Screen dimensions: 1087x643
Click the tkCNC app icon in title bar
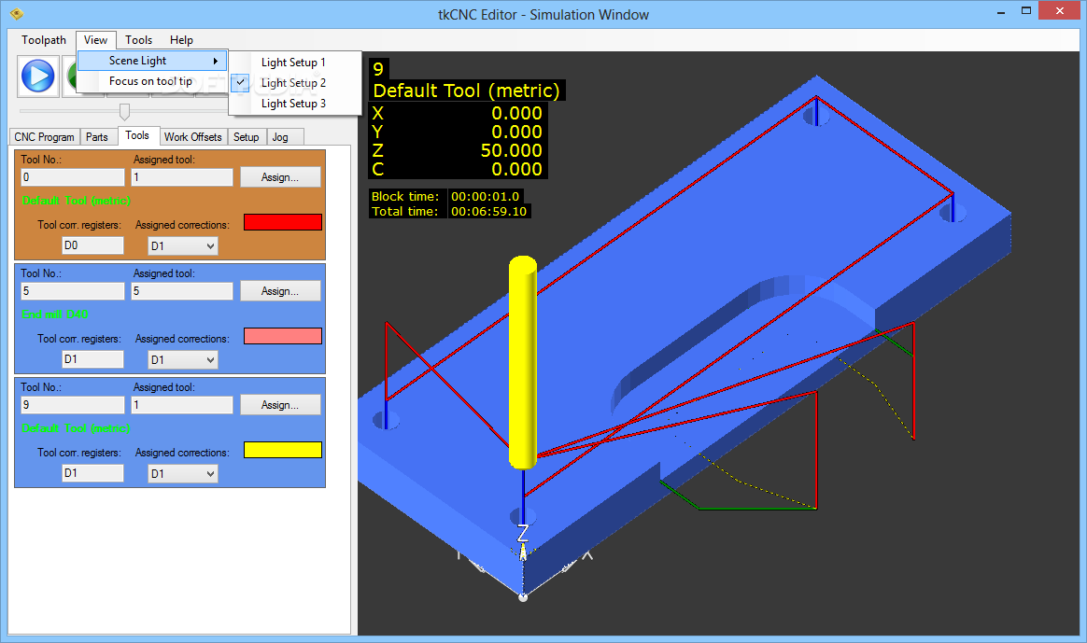point(18,14)
